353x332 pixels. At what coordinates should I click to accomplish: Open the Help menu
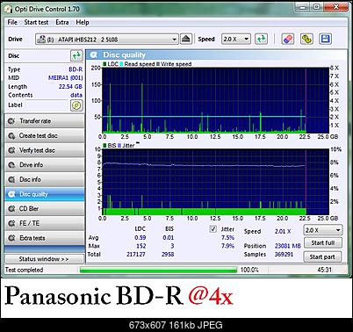tap(83, 22)
